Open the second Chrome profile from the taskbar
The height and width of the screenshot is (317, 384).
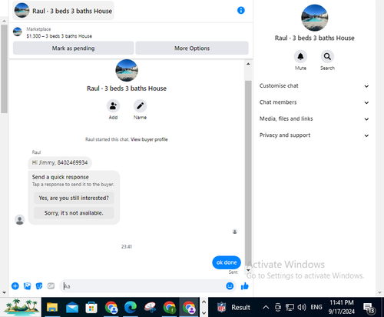coord(170,307)
